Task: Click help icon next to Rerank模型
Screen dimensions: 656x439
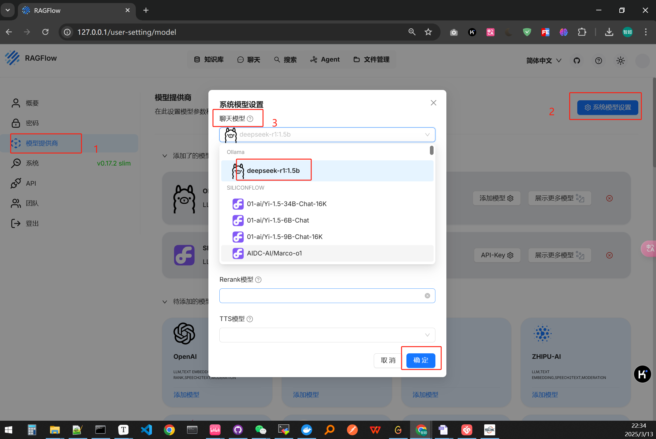Action: click(258, 280)
